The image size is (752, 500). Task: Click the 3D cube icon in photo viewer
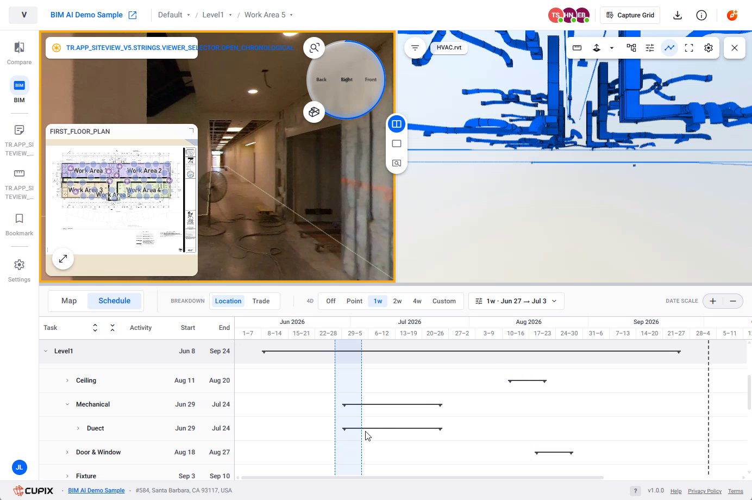314,112
